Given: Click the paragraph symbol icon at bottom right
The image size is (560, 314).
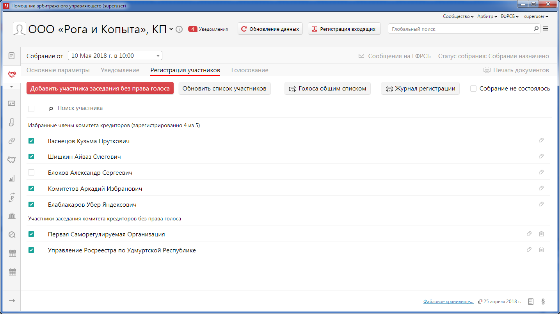Looking at the screenshot, I should (x=543, y=302).
